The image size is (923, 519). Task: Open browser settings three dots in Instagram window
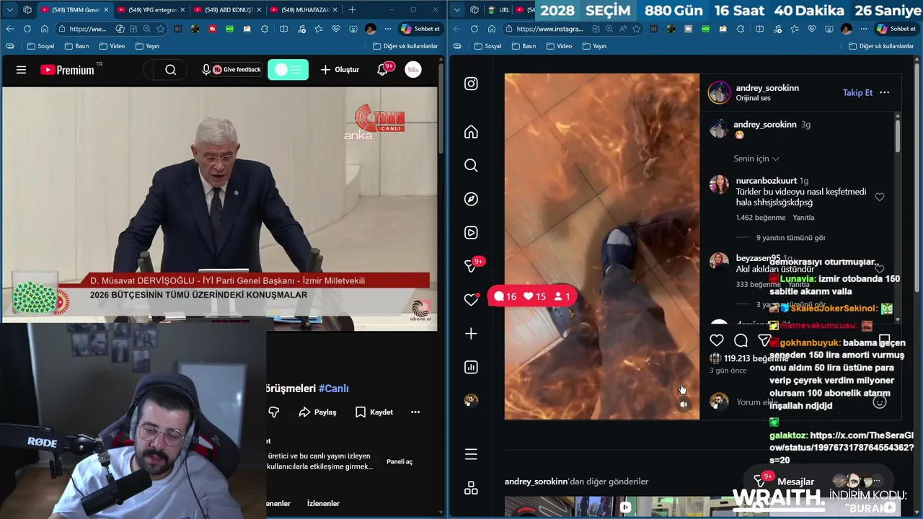coord(864,29)
